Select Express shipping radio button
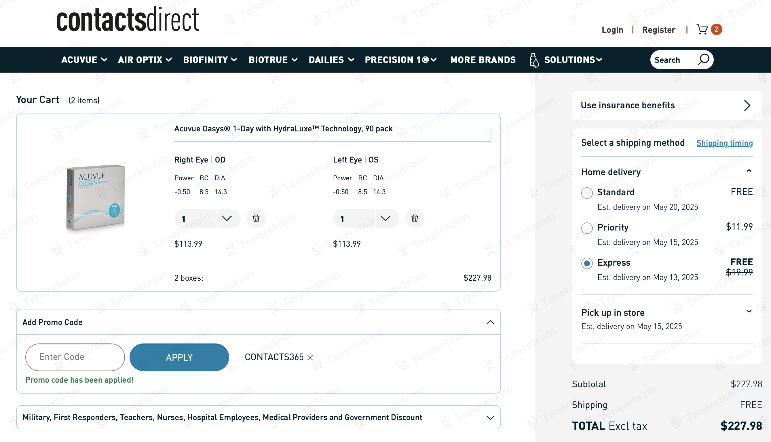The image size is (771, 442). tap(587, 263)
